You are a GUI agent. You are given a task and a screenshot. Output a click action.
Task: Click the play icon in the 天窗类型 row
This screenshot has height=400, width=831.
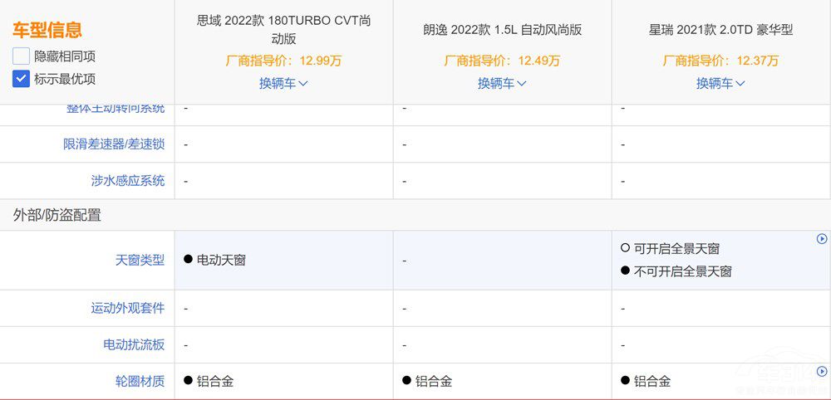[x=822, y=239]
